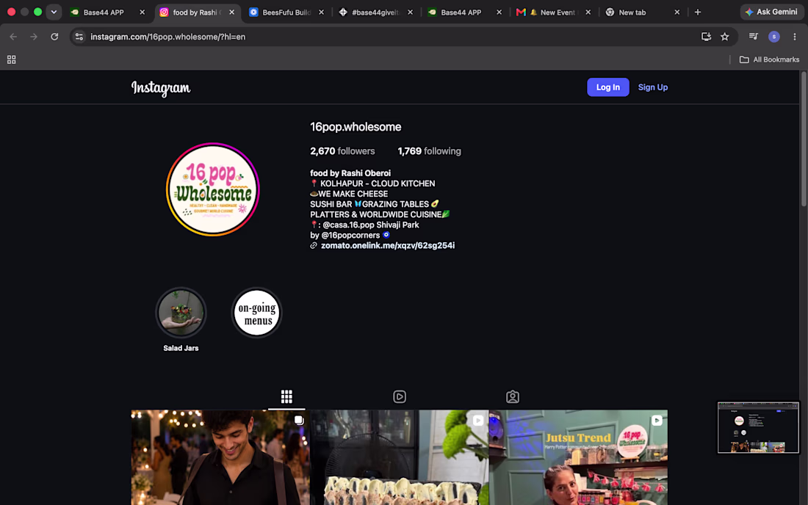Open the on-going menus story highlight
Screen dimensions: 808x505
[x=256, y=312]
